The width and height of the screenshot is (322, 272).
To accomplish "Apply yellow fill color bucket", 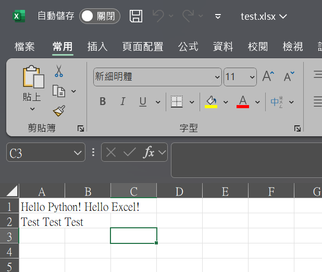I will (211, 101).
